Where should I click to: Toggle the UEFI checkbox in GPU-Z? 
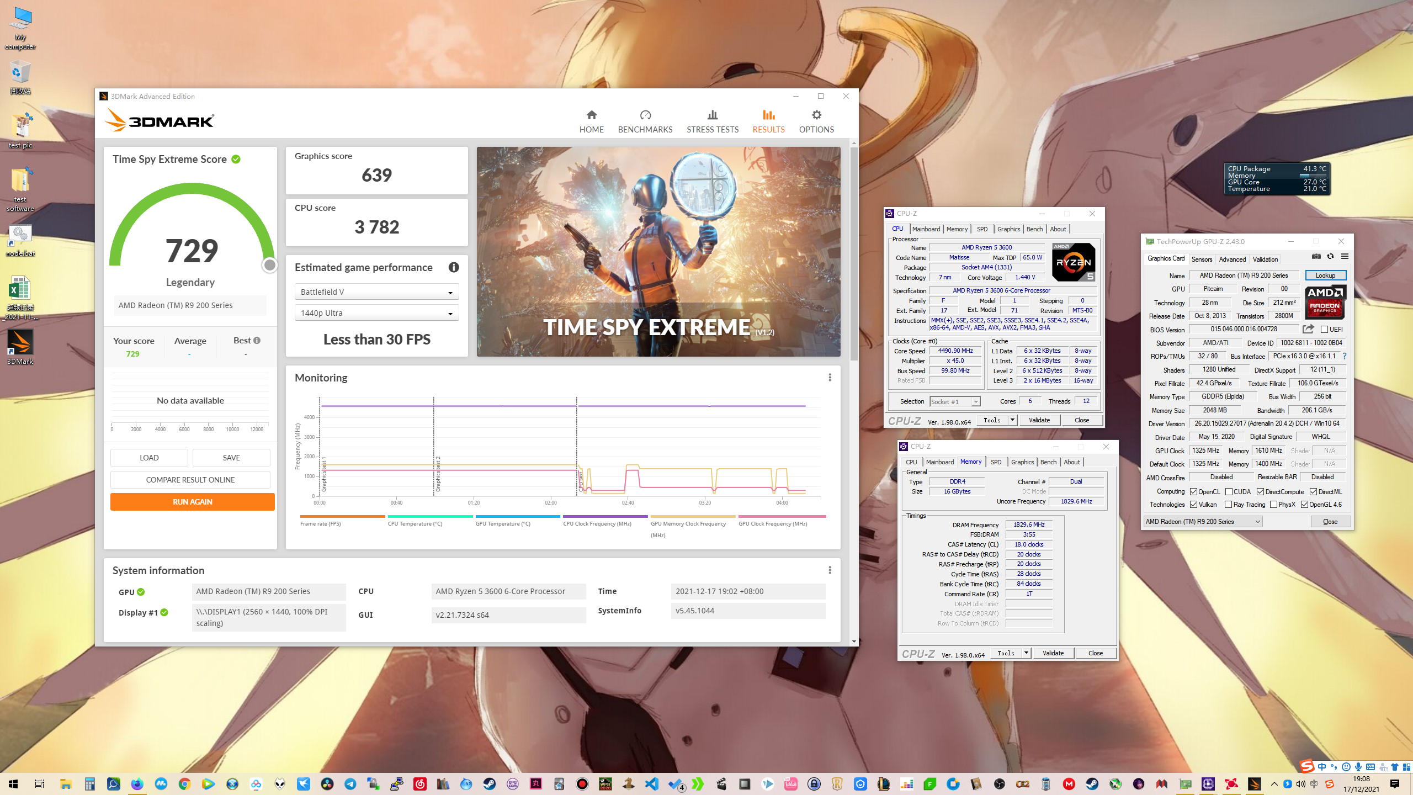coord(1324,330)
